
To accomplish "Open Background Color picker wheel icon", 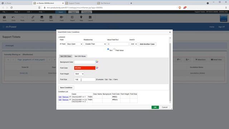I will tap(97, 62).
